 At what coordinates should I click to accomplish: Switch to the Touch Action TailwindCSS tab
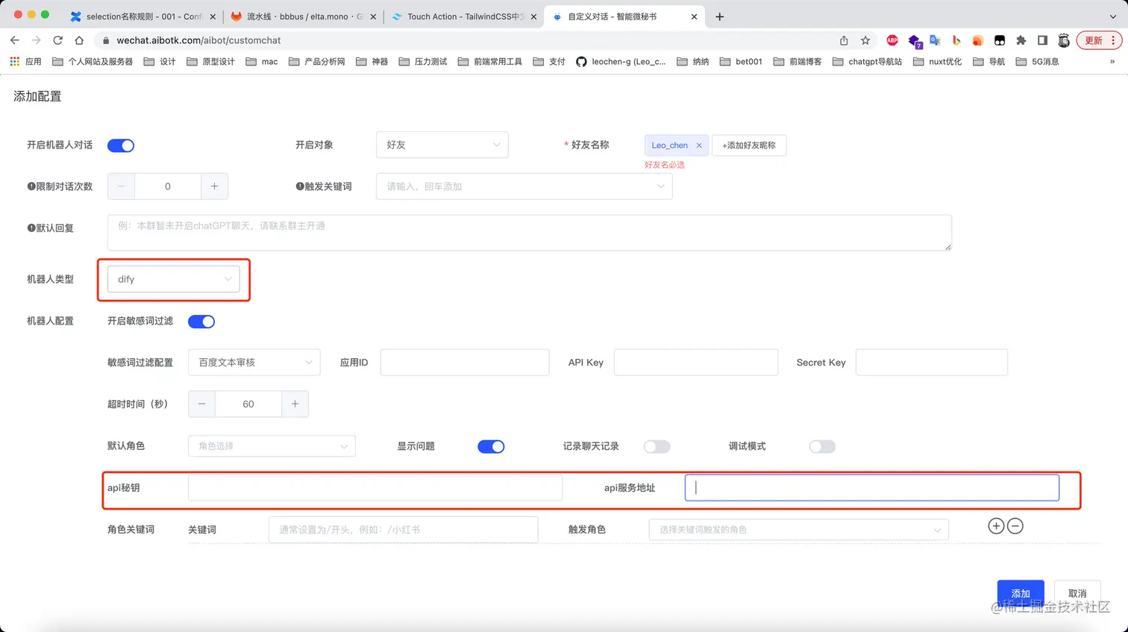point(464,16)
